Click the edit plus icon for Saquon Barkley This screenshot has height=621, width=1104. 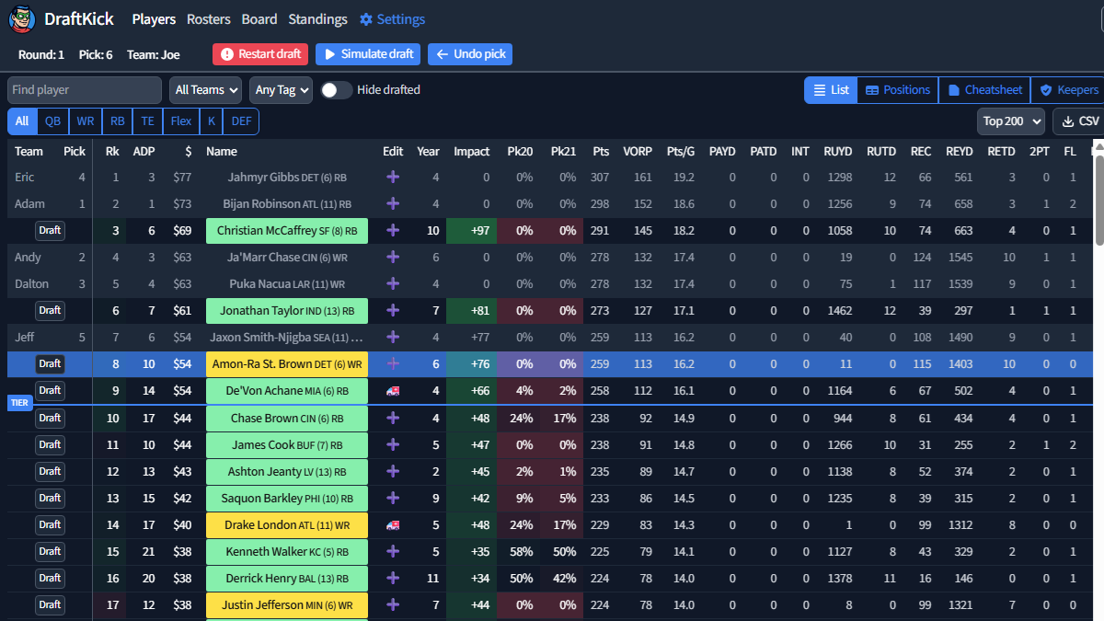click(x=393, y=499)
